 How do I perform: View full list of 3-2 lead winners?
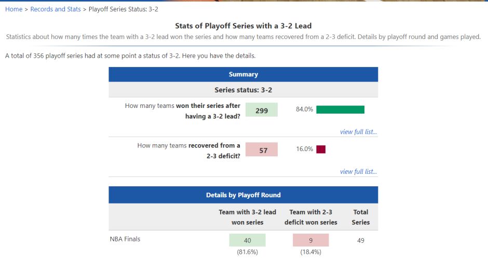(x=358, y=132)
